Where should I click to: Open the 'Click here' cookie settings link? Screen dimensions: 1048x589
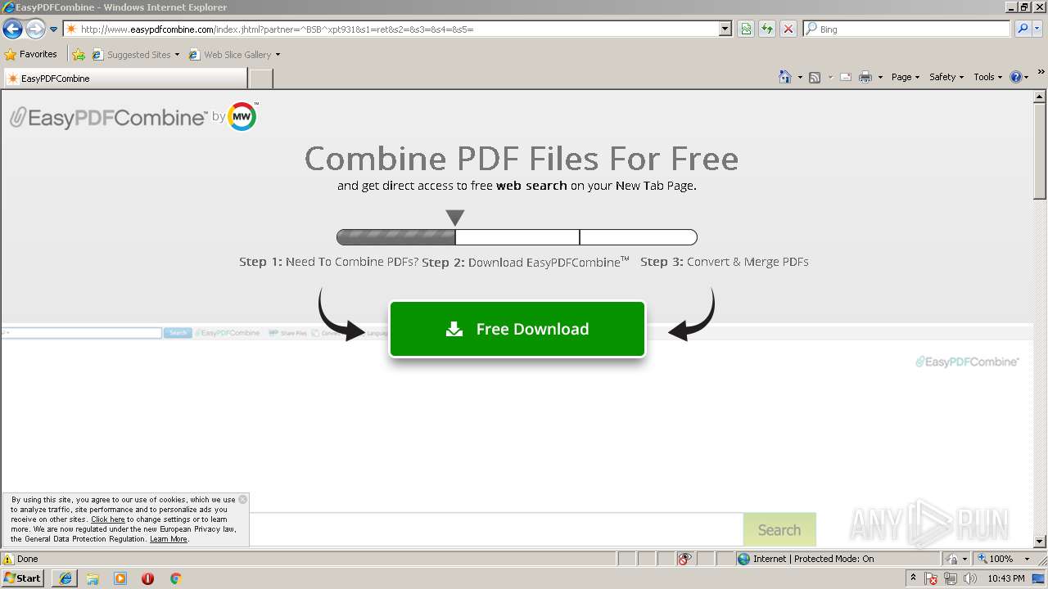pyautogui.click(x=108, y=519)
